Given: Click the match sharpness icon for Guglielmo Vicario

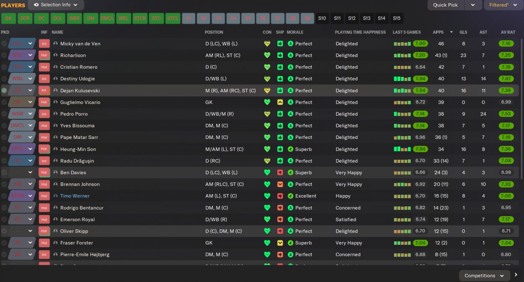Looking at the screenshot, I should 280,102.
